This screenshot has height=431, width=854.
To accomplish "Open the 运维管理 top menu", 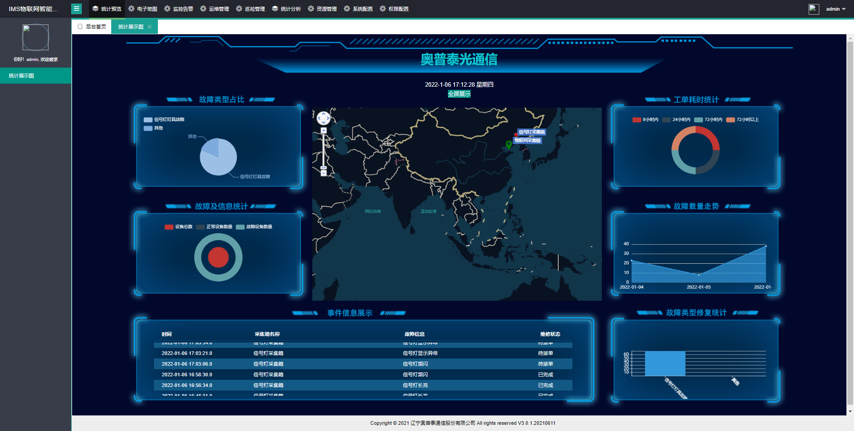I will pyautogui.click(x=215, y=9).
